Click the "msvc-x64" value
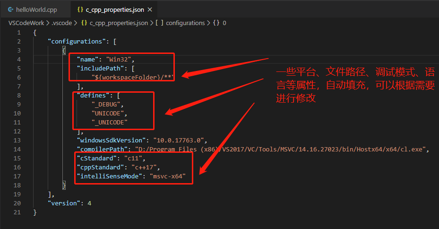The height and width of the screenshot is (229, 439). coord(167,176)
